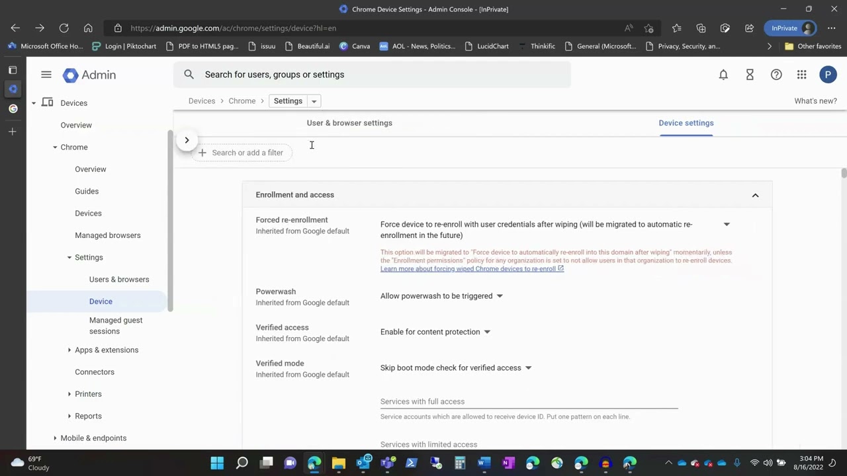Image resolution: width=847 pixels, height=476 pixels.
Task: Open Users & browsers settings in sidebar
Action: click(x=119, y=279)
